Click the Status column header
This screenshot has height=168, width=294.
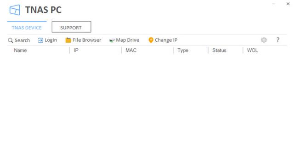coord(219,50)
